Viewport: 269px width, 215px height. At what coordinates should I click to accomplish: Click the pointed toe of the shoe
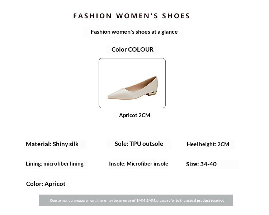coord(110,96)
